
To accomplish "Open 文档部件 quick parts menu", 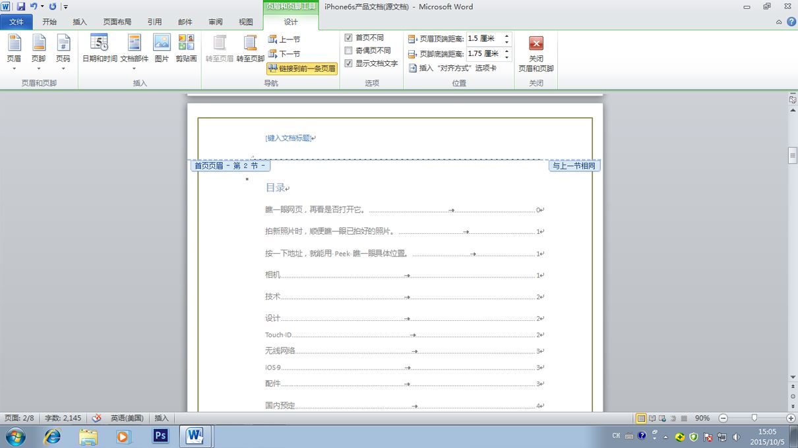I will click(x=134, y=51).
